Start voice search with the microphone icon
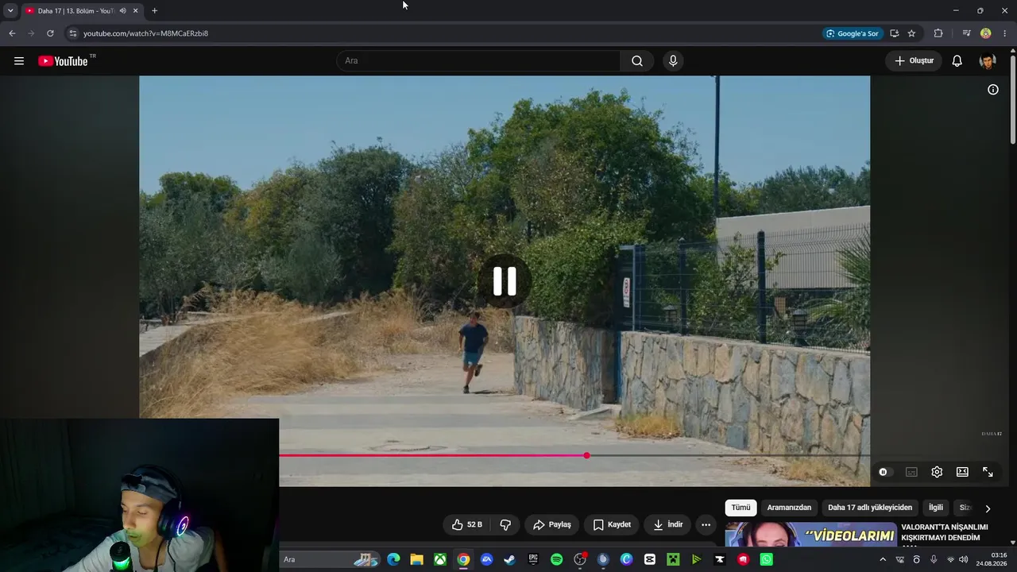 point(673,61)
